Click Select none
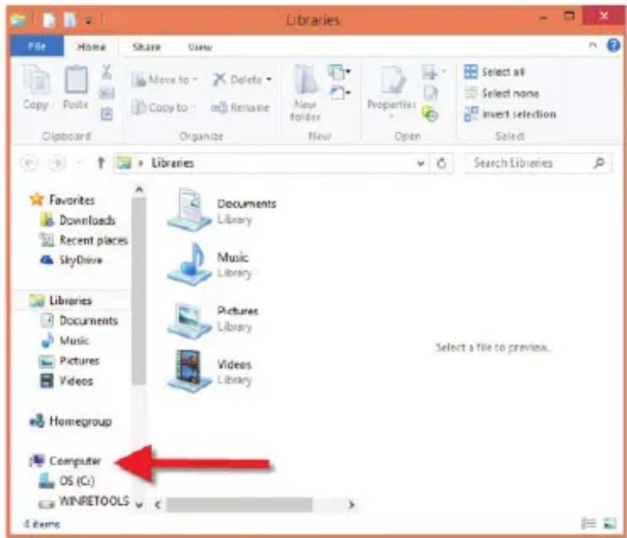The height and width of the screenshot is (538, 627). [501, 93]
